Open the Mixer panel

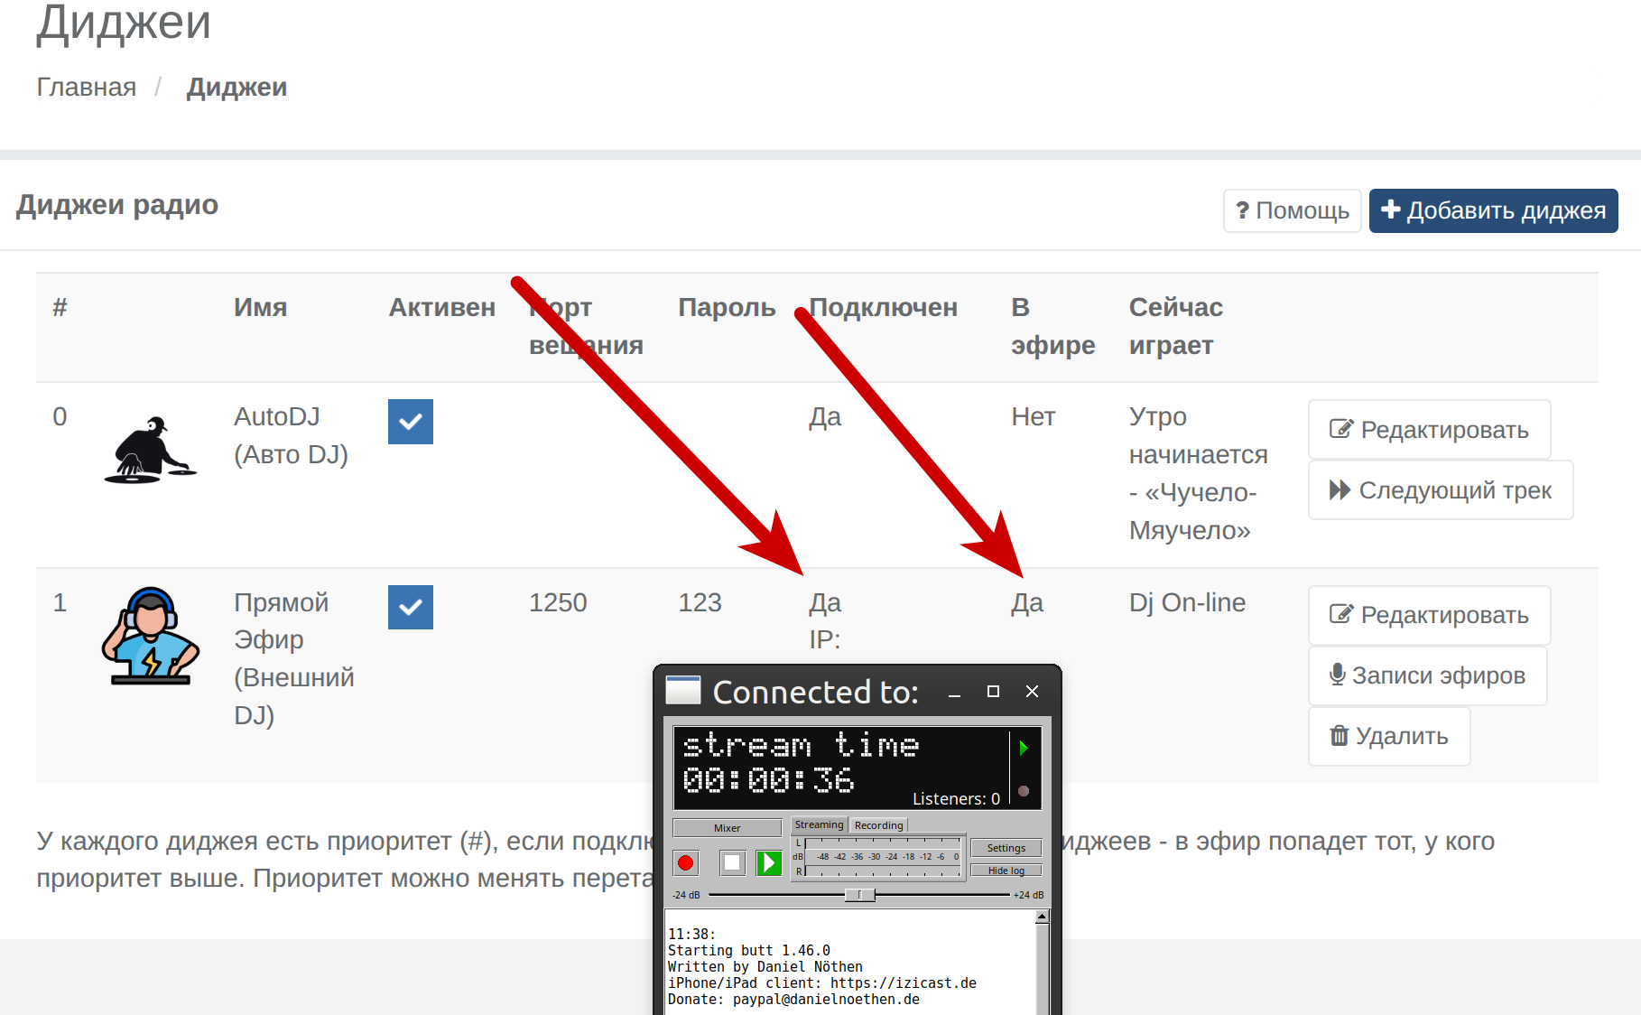point(728,828)
